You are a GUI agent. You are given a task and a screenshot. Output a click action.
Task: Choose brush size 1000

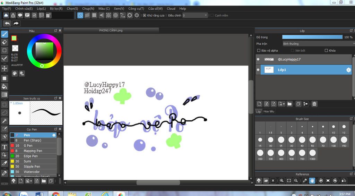coord(312,154)
